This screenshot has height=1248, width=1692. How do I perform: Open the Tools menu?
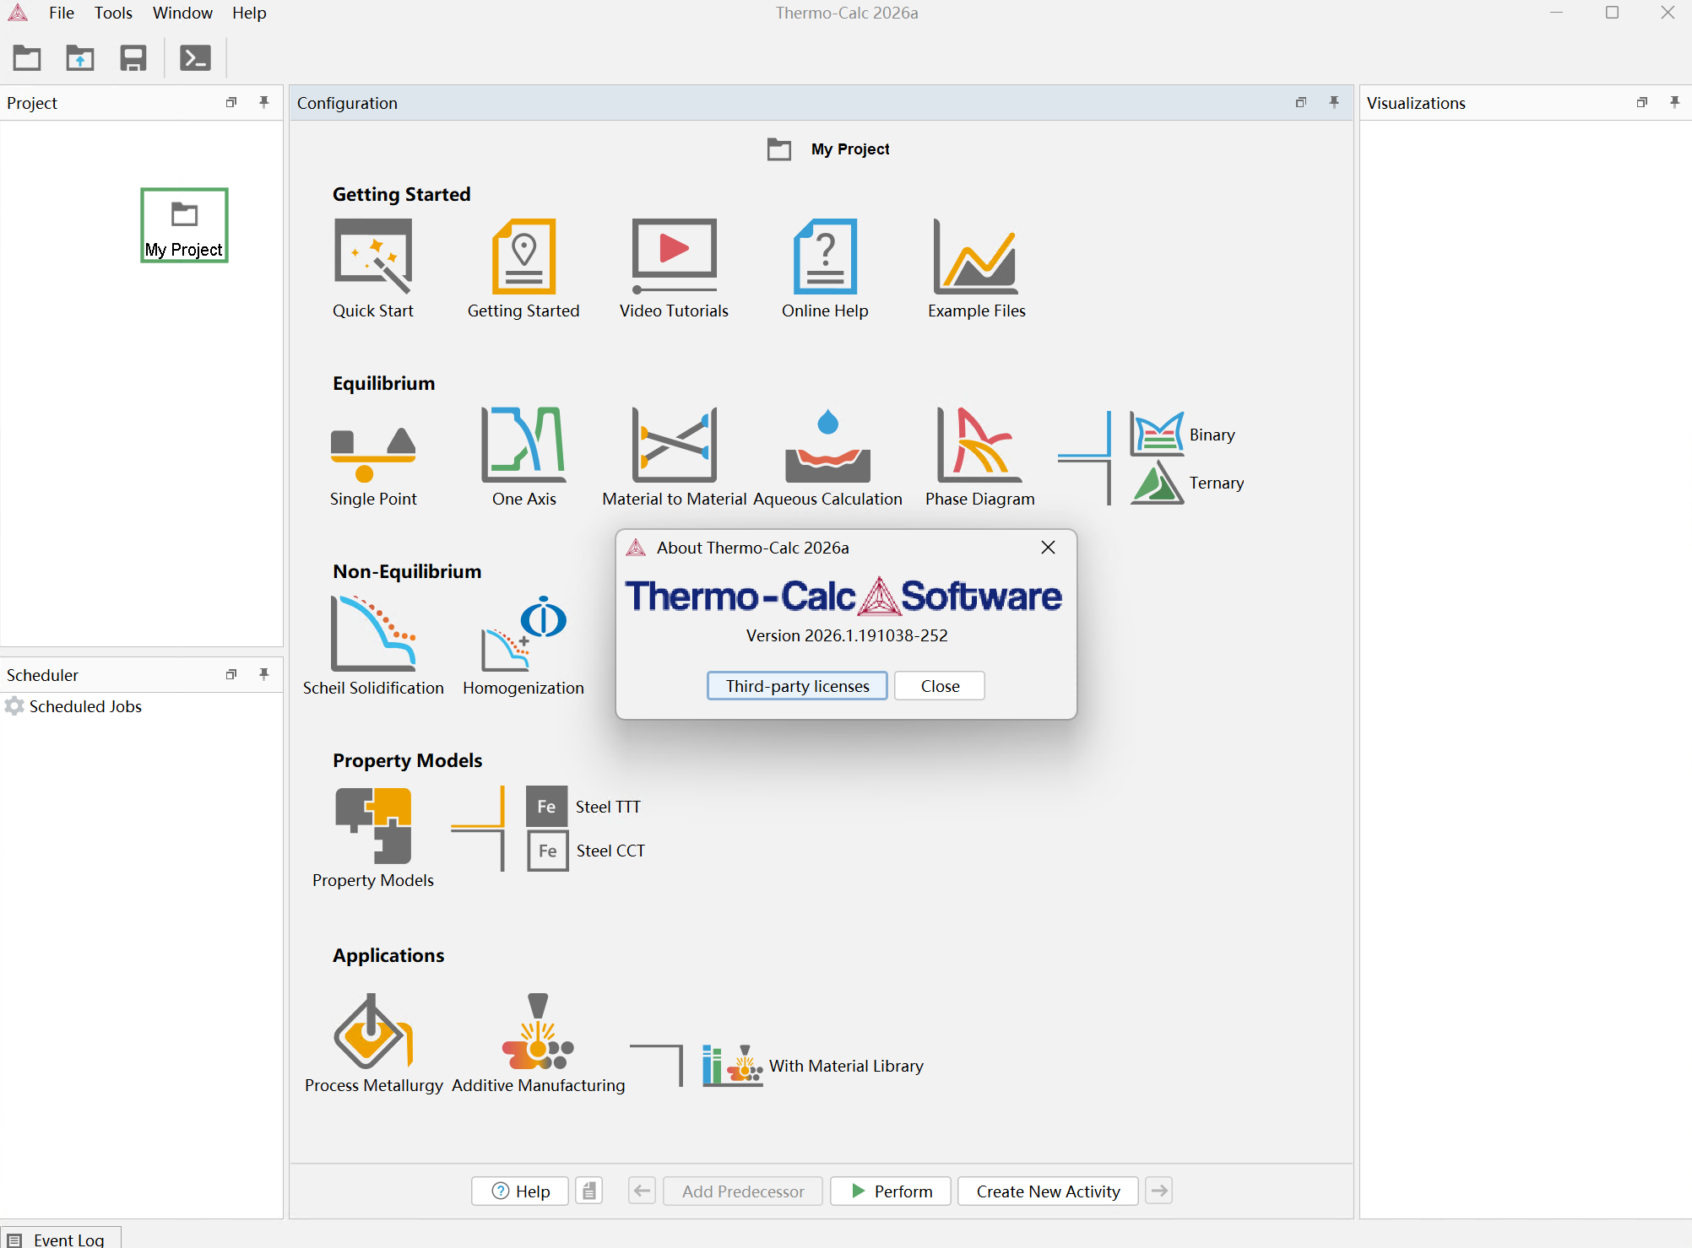pos(113,13)
